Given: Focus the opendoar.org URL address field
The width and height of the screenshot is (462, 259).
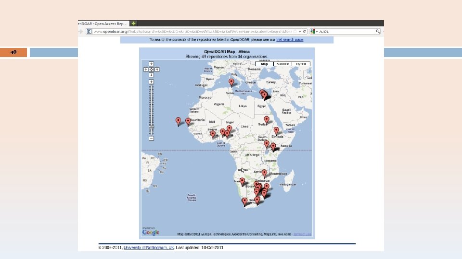Looking at the screenshot, I should coord(192,32).
